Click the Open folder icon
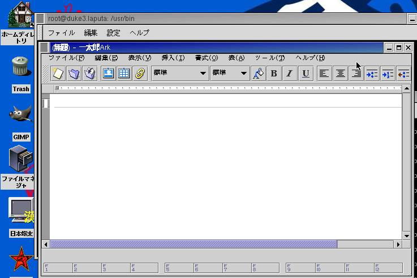 coord(74,74)
